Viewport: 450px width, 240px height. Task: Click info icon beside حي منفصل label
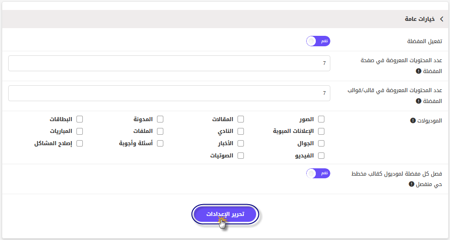point(411,184)
